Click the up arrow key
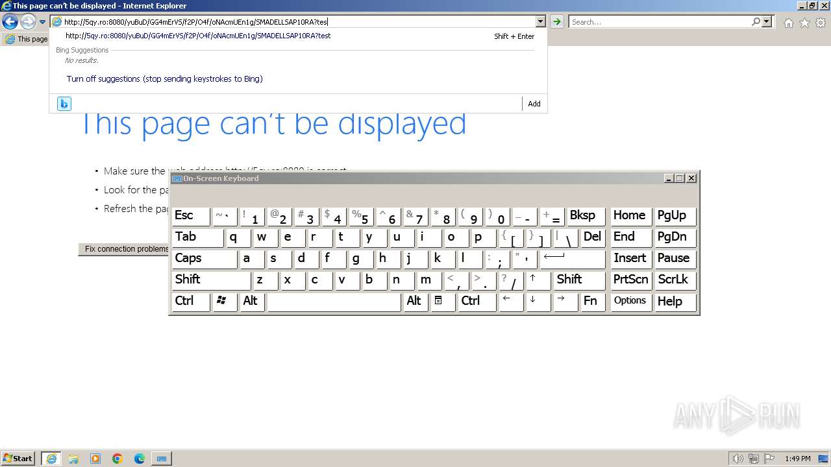The height and width of the screenshot is (467, 831). (x=538, y=280)
